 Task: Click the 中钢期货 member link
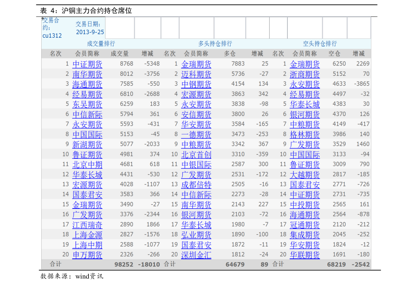click(x=196, y=84)
